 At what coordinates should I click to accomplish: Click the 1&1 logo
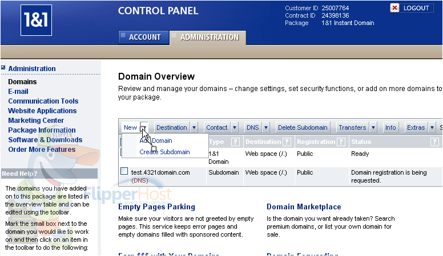click(x=36, y=20)
